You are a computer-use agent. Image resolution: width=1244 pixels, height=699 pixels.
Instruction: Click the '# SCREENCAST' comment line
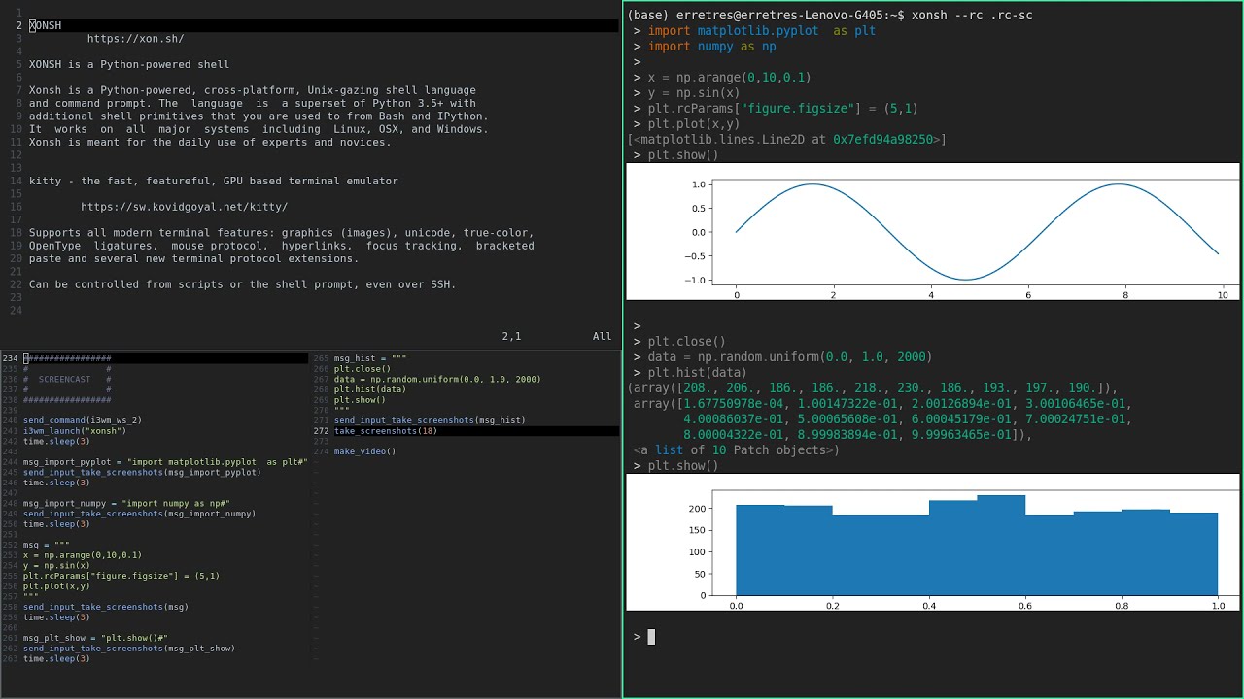tap(67, 380)
